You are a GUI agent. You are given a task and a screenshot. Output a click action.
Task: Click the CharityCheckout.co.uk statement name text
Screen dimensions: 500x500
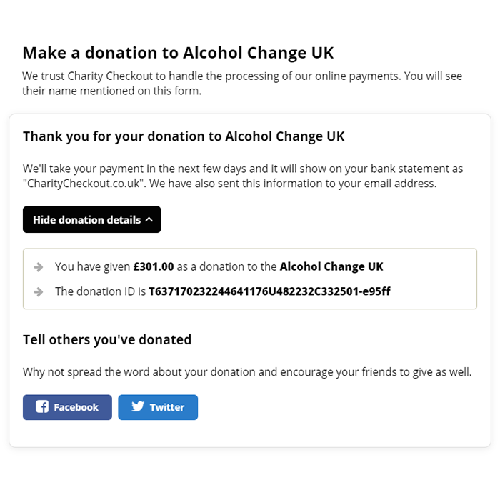click(84, 184)
